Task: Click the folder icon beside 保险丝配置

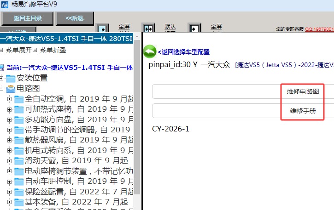Action: pos(19,192)
